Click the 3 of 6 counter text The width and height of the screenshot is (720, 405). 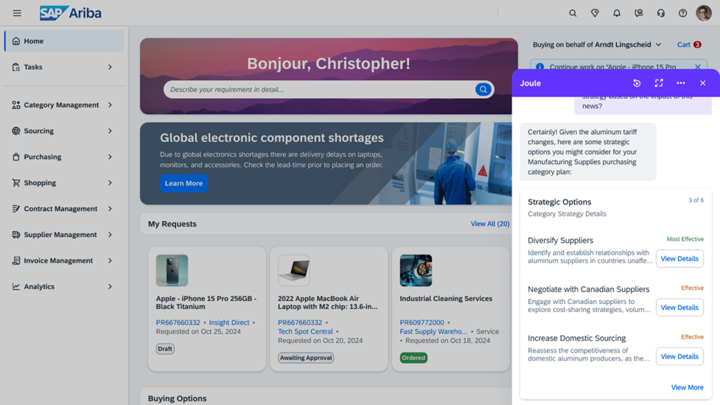coord(696,200)
